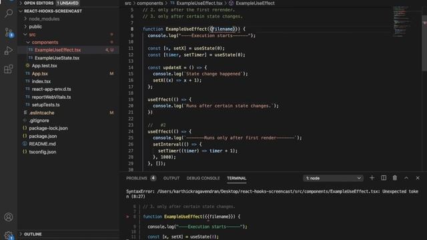427x240 pixels.
Task: Click 'setTimer' call on line 27
Action: (x=168, y=151)
